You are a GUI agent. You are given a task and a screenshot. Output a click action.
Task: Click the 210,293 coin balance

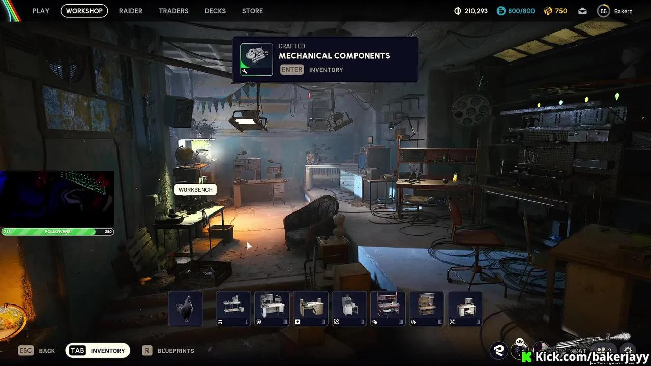[x=476, y=11]
